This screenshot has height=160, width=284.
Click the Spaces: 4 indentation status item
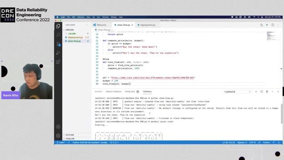pyautogui.click(x=242, y=142)
